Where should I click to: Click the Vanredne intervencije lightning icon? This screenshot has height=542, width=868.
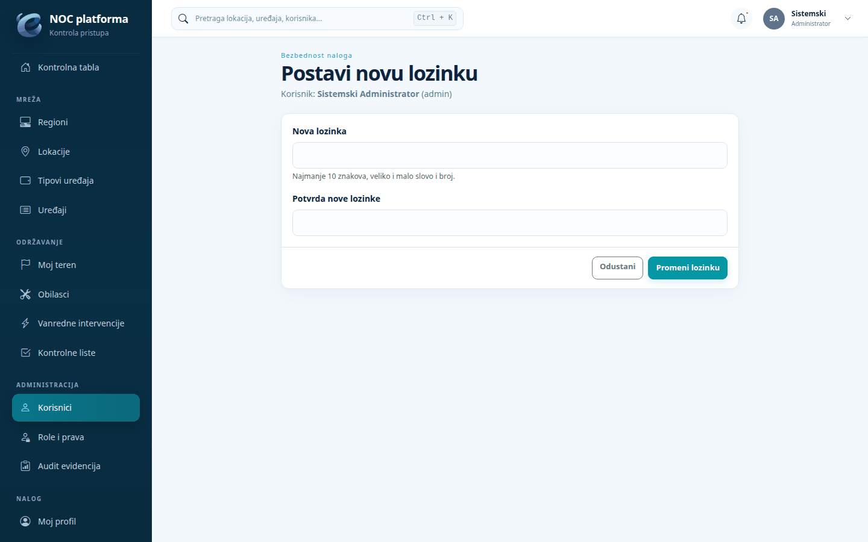(25, 323)
